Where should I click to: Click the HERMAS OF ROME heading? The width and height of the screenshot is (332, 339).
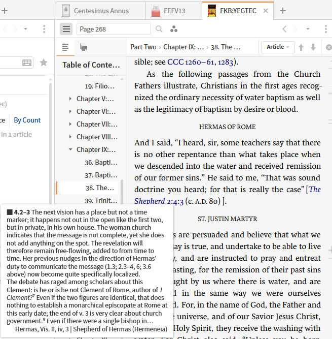point(228,127)
